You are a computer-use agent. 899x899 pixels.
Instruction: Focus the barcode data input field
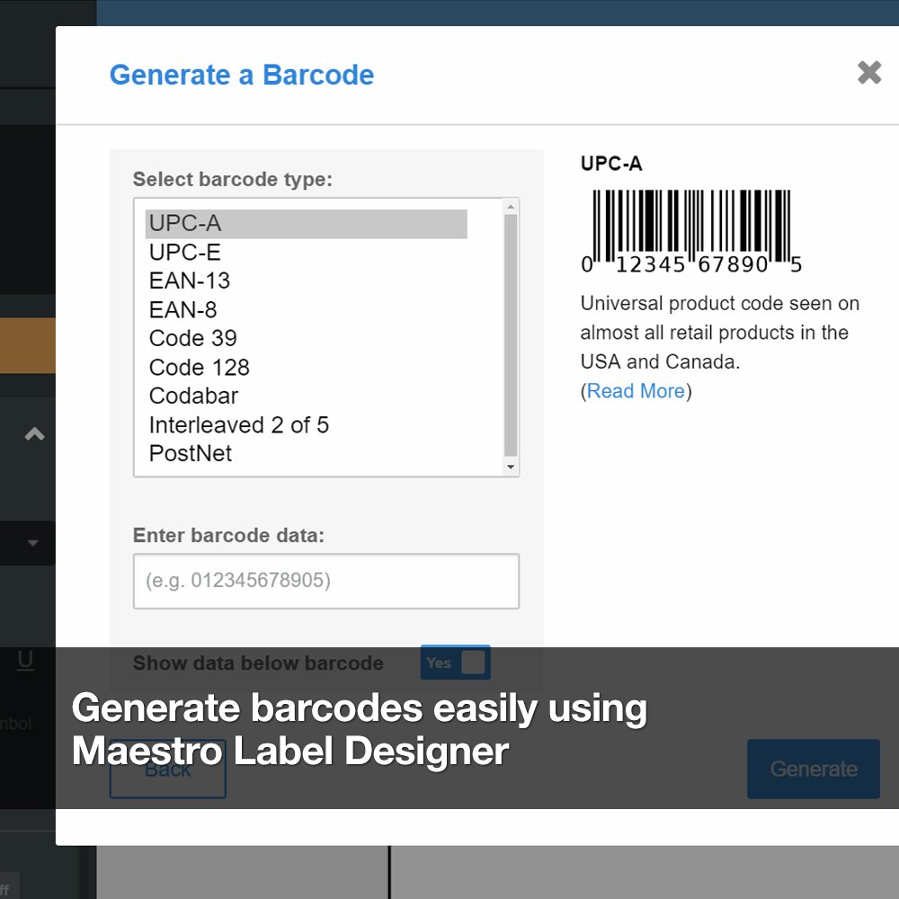pos(326,581)
